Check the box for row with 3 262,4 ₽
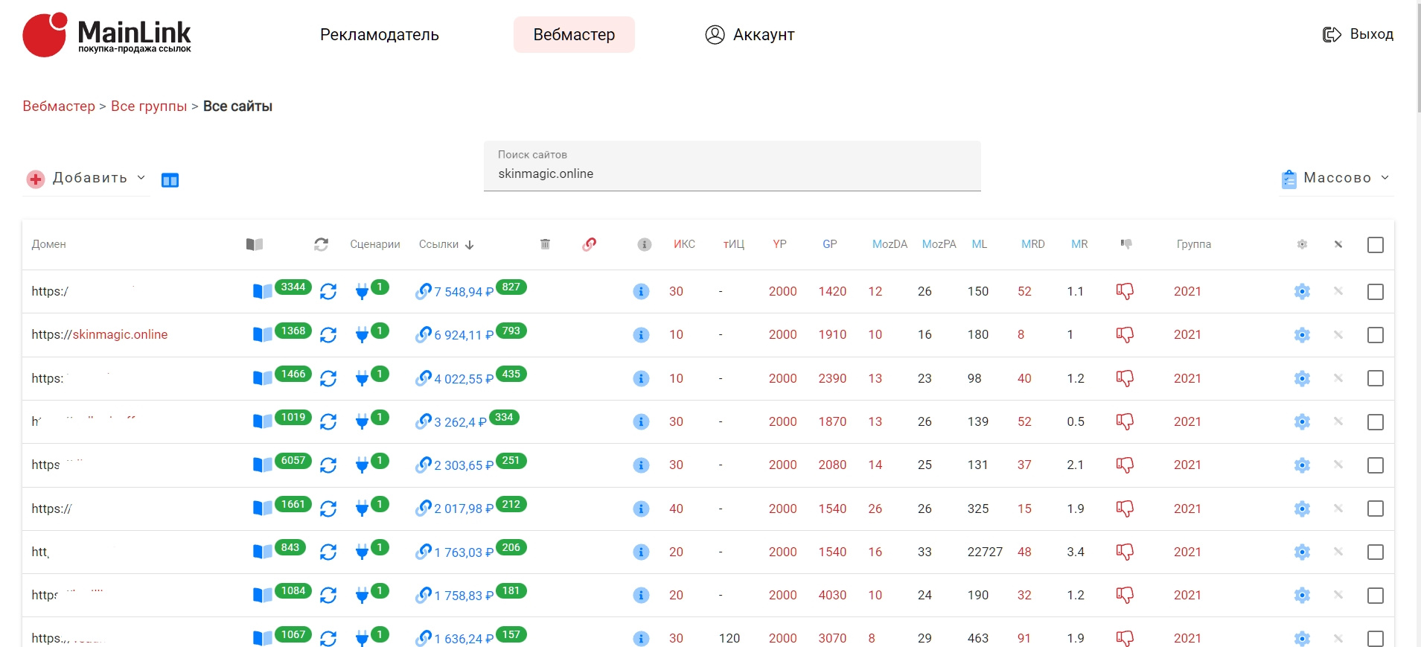1421x647 pixels. [x=1376, y=422]
